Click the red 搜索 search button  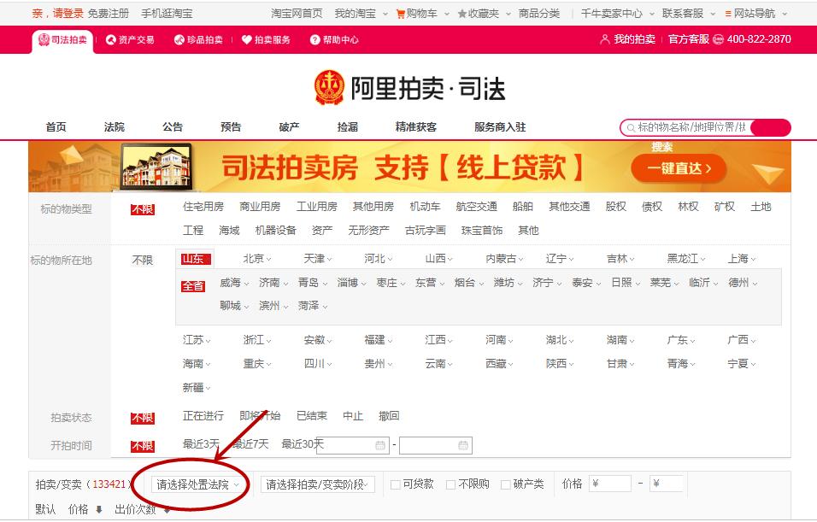coord(771,127)
